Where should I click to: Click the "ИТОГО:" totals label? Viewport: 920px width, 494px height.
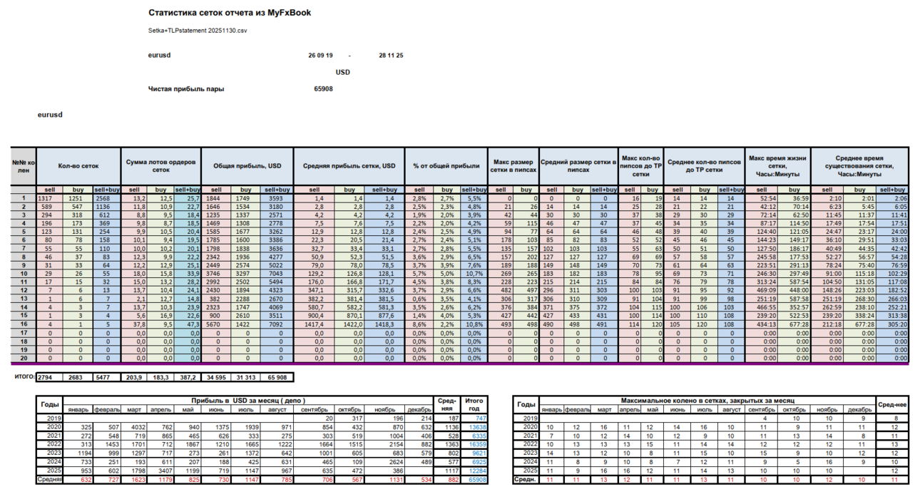pos(25,376)
